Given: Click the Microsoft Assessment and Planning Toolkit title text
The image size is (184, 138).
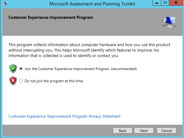Looking at the screenshot, I should point(92,3).
